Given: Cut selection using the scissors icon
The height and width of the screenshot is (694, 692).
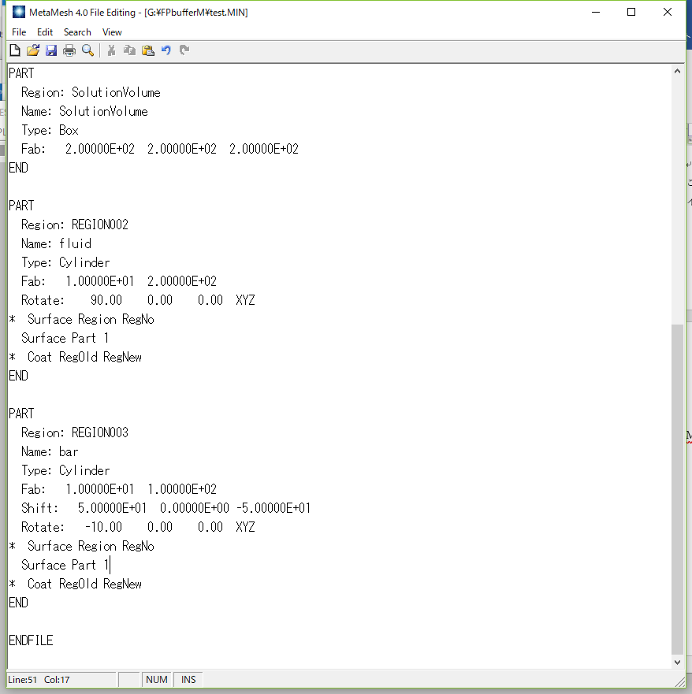Looking at the screenshot, I should click(111, 50).
